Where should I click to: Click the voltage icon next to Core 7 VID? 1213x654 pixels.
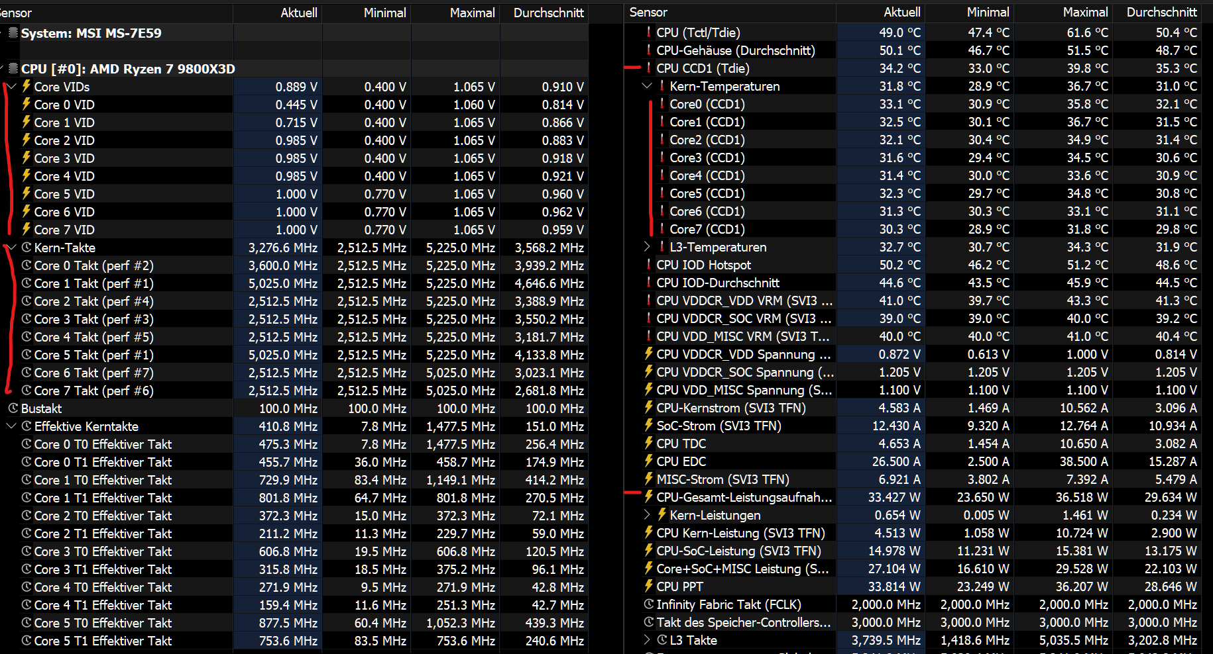tap(27, 229)
